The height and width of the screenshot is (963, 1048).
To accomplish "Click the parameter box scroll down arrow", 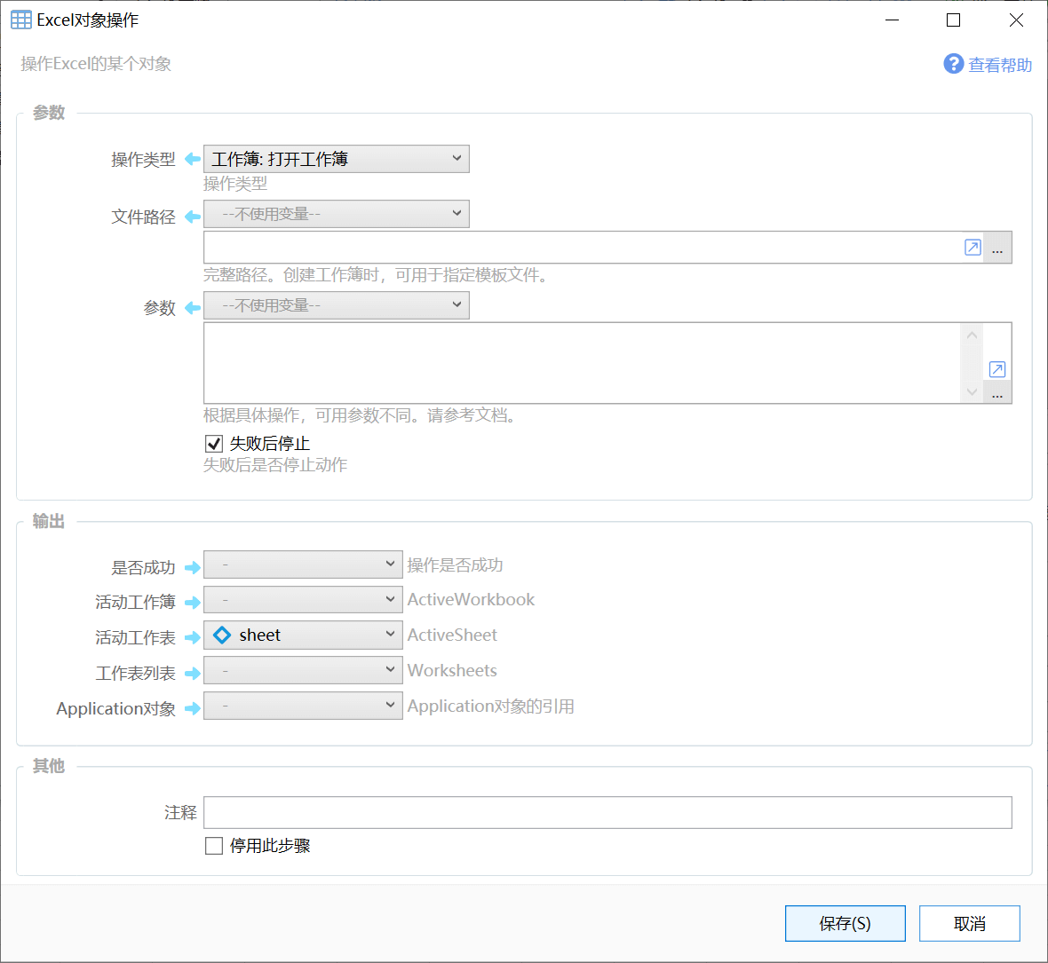I will tap(972, 392).
